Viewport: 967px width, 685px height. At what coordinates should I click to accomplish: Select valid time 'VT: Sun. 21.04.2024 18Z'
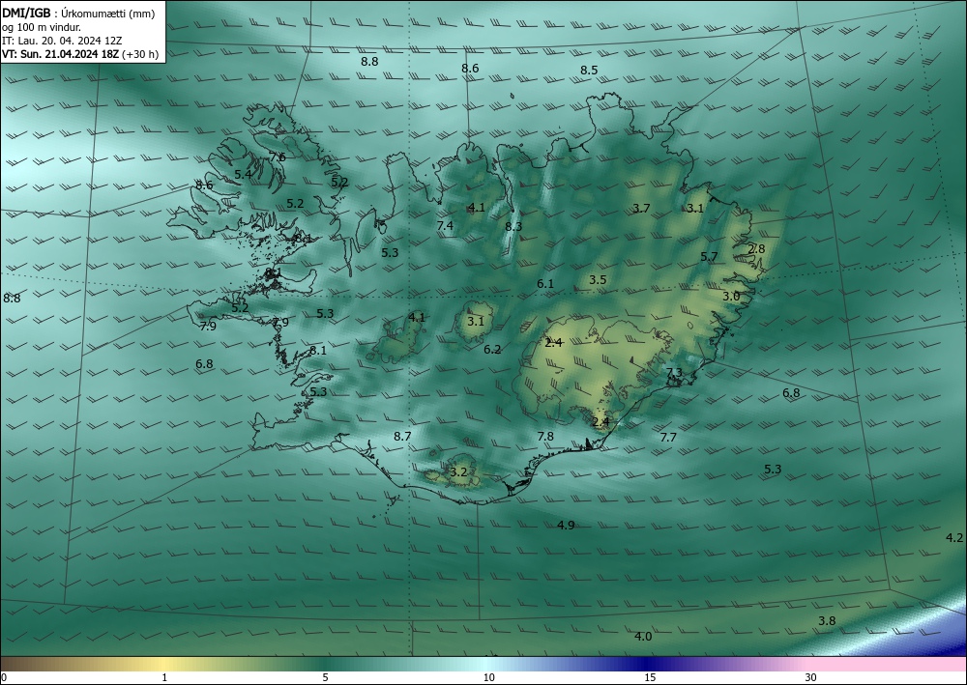pos(60,54)
